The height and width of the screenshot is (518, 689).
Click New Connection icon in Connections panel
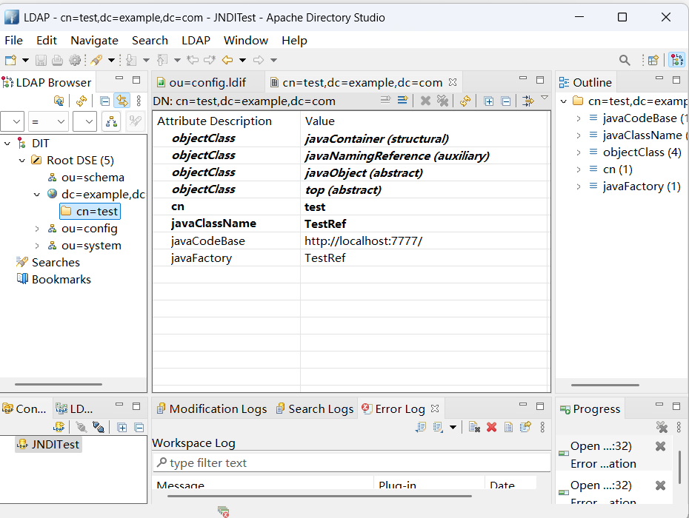click(x=59, y=427)
